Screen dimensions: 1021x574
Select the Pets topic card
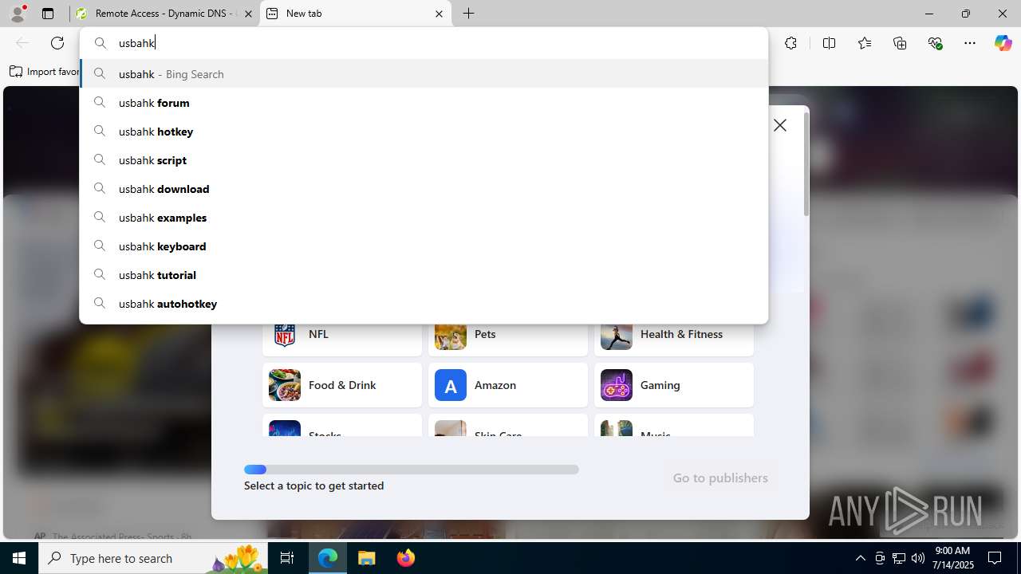(508, 339)
